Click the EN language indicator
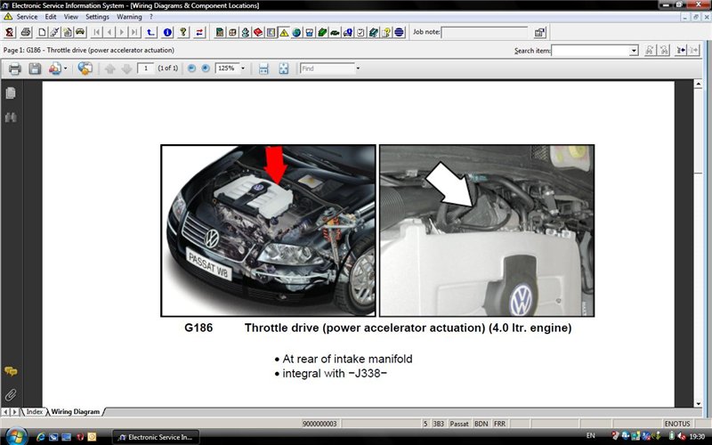This screenshot has height=445, width=712. pos(590,436)
